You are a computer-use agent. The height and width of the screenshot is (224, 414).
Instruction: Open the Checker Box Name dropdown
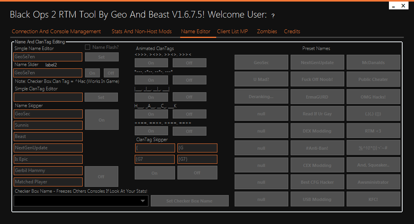[x=81, y=201]
